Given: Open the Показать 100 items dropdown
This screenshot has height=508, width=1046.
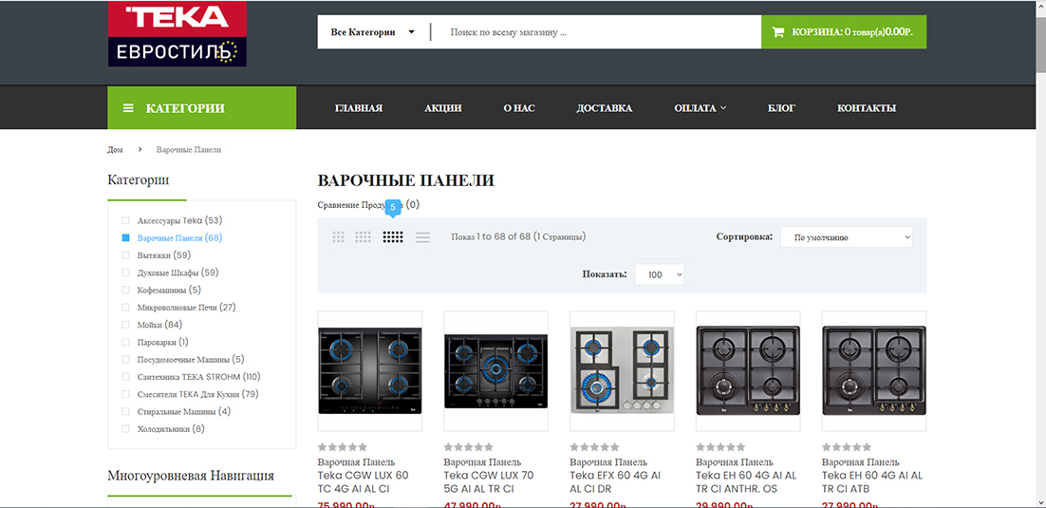Looking at the screenshot, I should [660, 274].
